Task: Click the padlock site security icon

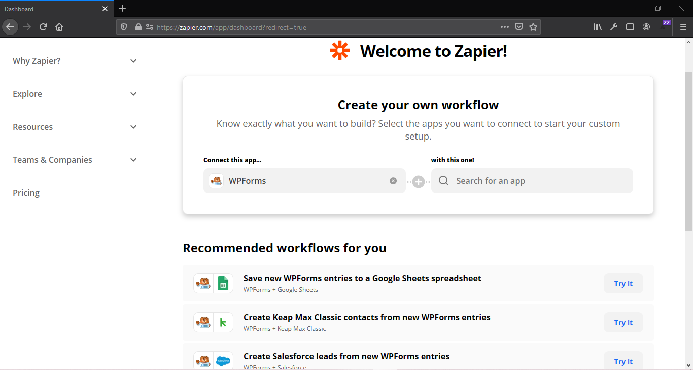Action: [138, 27]
